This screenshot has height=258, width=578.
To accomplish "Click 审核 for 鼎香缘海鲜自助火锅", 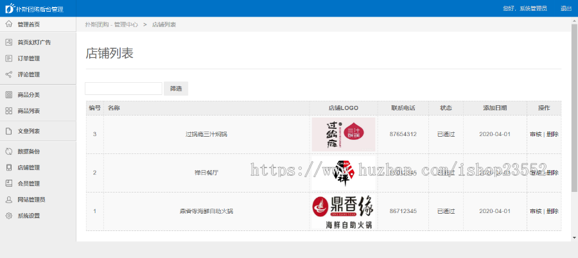I will [536, 211].
